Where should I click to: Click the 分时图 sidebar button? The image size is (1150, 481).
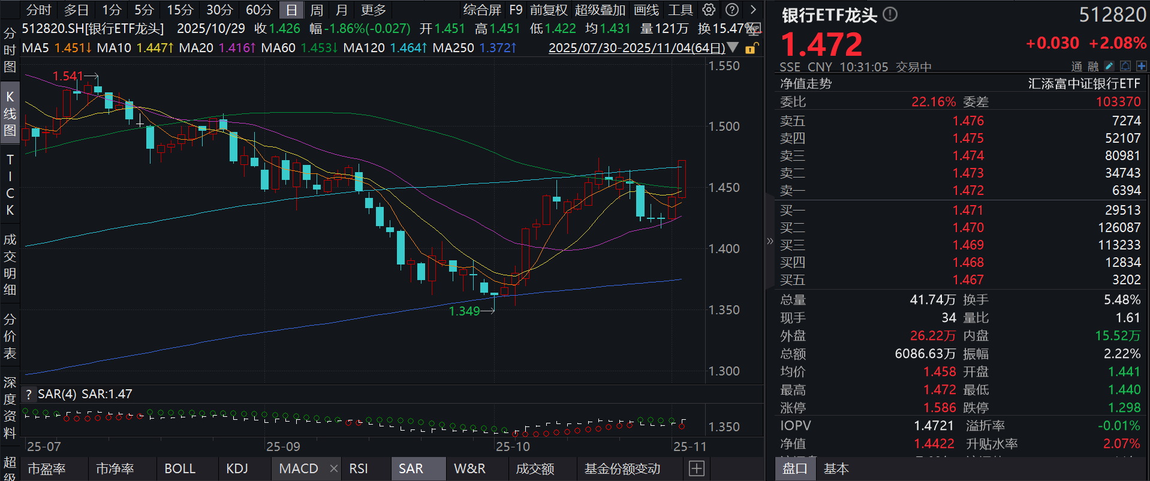coord(10,50)
